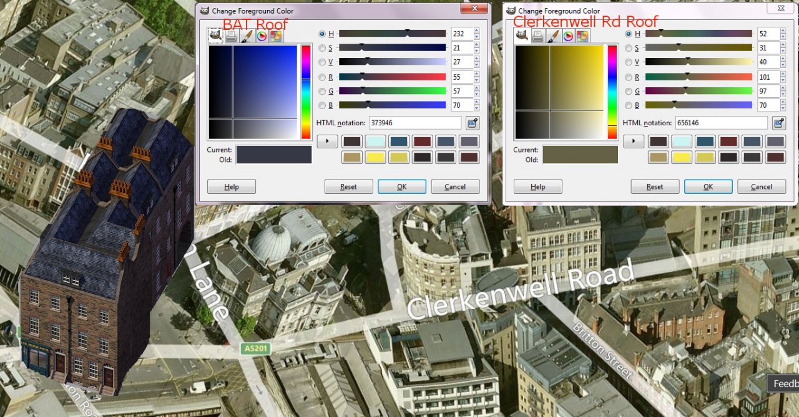Viewport: 799px width, 417px height.
Task: Pick the bright yellow history swatch in BAT dialog
Action: click(375, 157)
